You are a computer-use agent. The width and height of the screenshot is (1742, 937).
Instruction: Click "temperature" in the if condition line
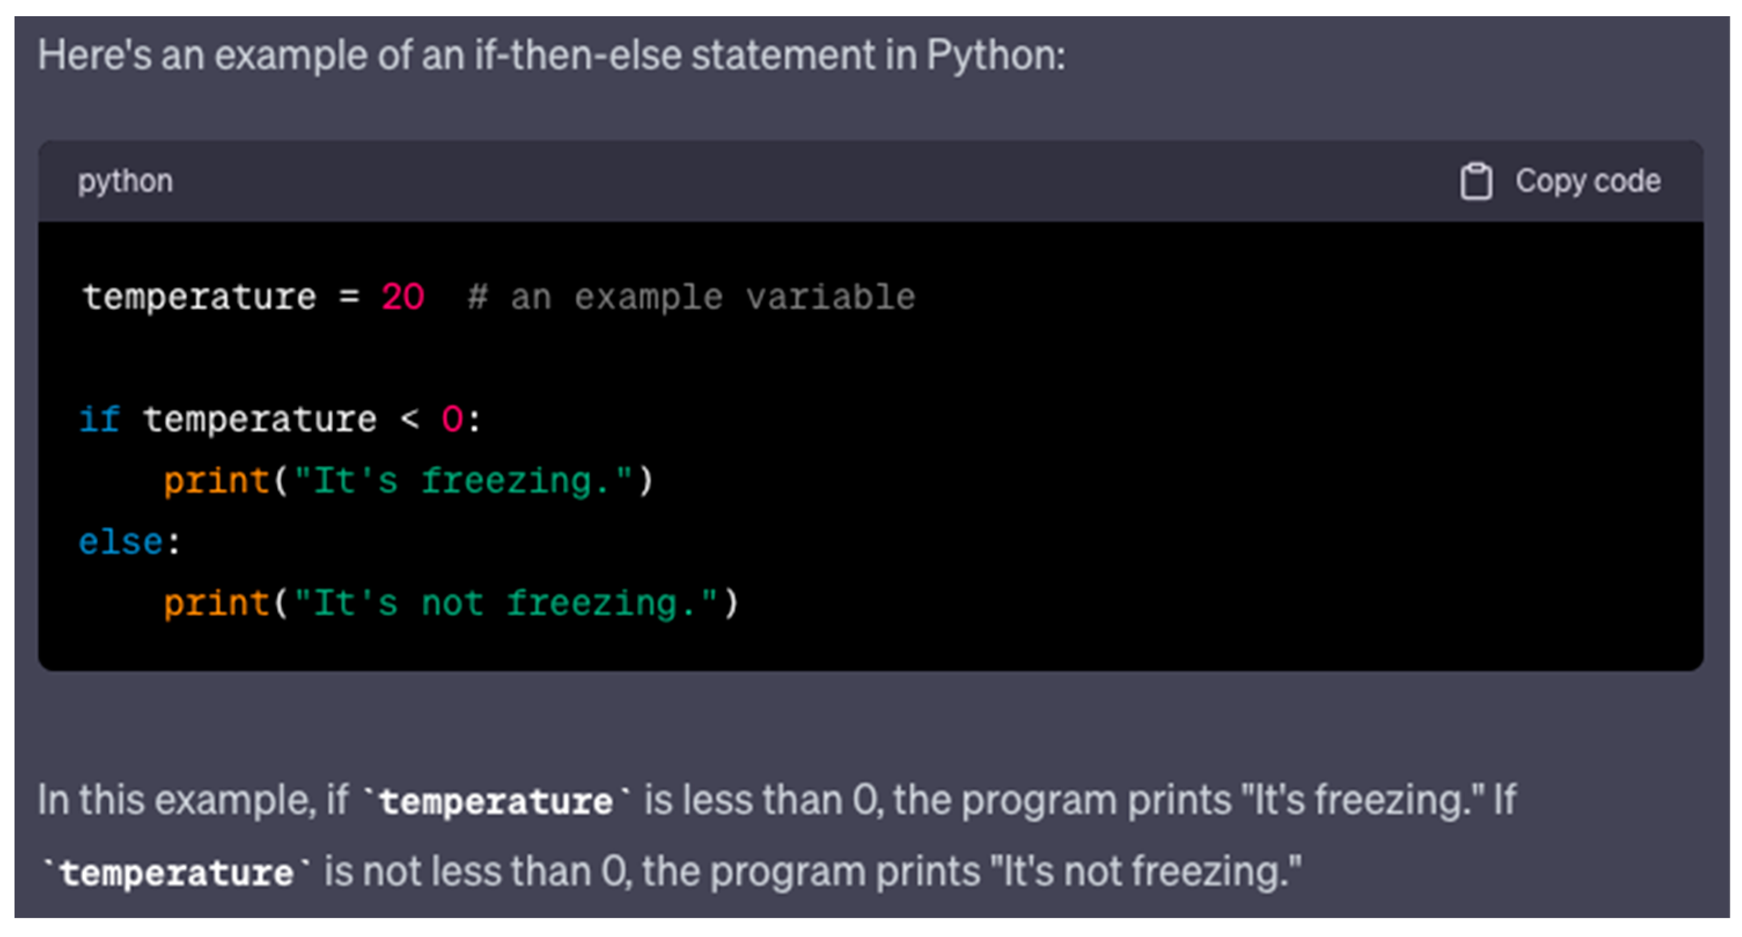[x=260, y=419]
